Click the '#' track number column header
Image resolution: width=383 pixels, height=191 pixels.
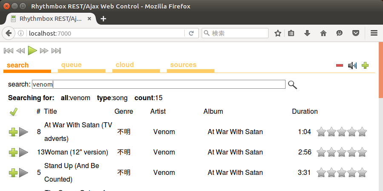click(38, 111)
